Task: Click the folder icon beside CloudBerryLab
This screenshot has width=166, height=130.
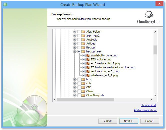Action: 83,95
